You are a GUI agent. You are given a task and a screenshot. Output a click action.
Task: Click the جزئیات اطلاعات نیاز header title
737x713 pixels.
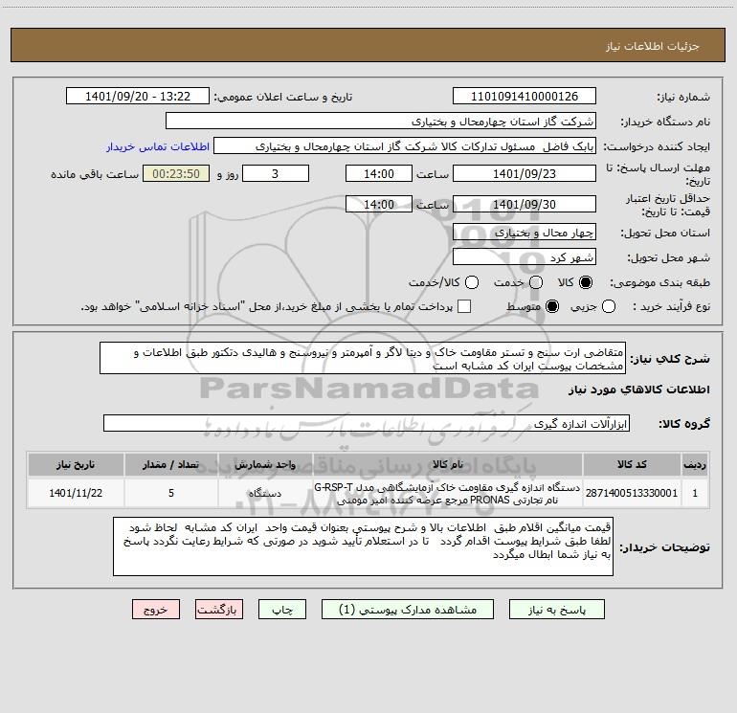pyautogui.click(x=652, y=46)
